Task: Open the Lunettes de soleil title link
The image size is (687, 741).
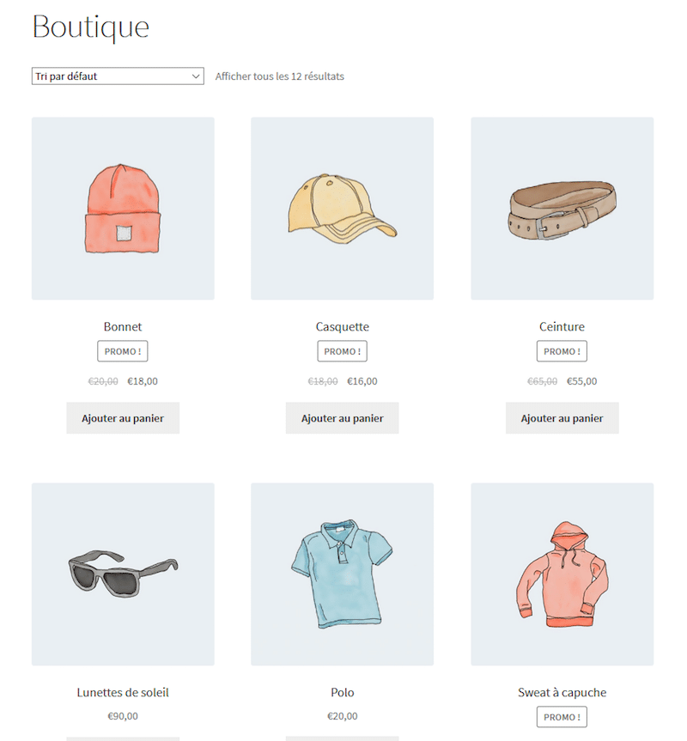Action: (123, 692)
